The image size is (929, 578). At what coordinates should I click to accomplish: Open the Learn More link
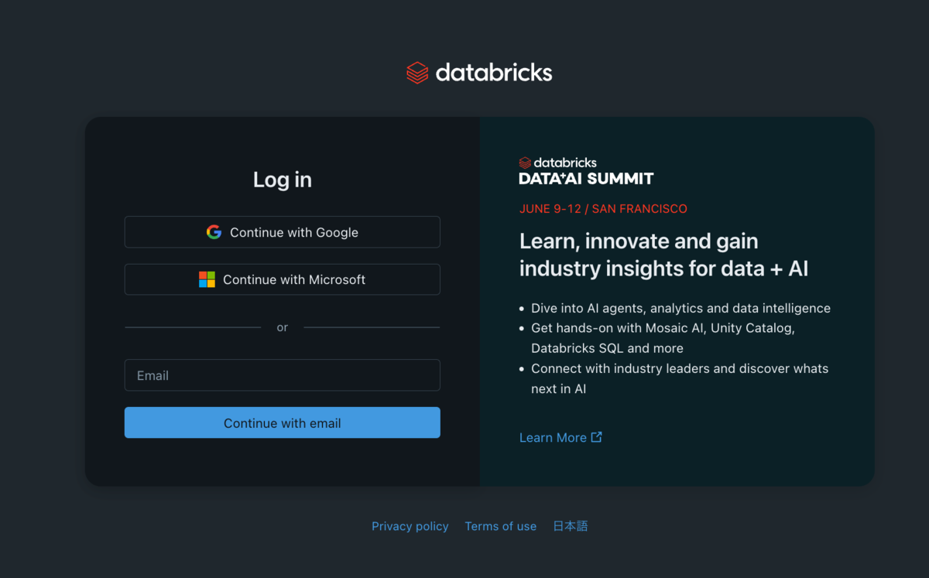[x=560, y=437]
